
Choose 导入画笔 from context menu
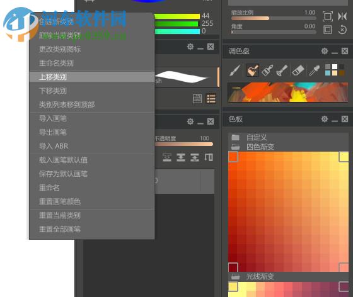point(92,118)
